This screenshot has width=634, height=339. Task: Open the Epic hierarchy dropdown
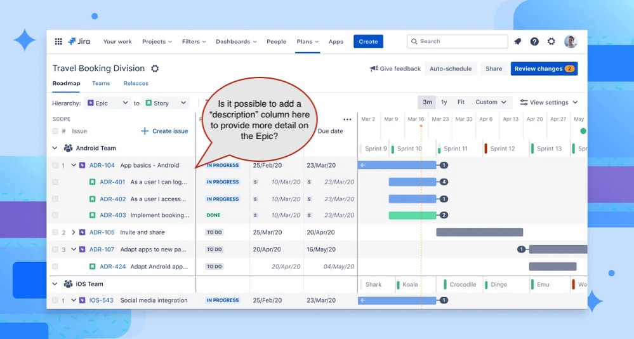pyautogui.click(x=107, y=103)
